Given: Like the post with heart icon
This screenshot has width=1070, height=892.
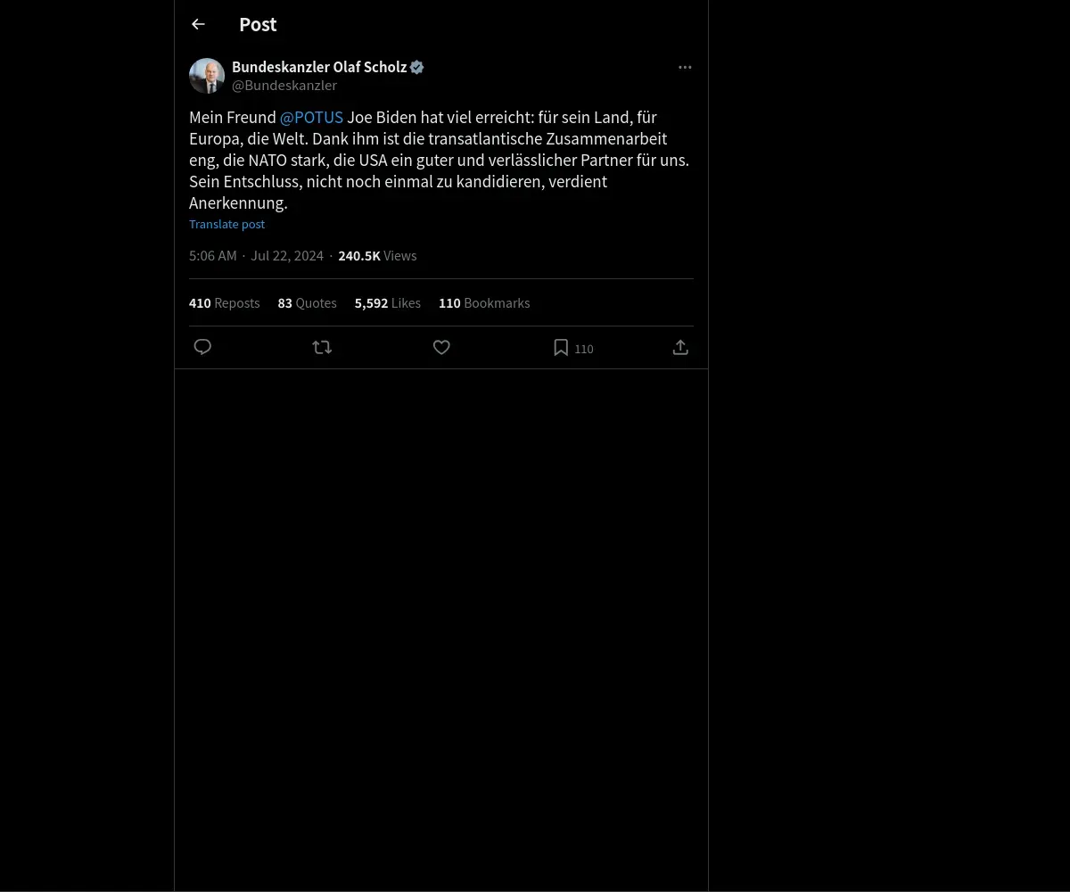Looking at the screenshot, I should 441,347.
